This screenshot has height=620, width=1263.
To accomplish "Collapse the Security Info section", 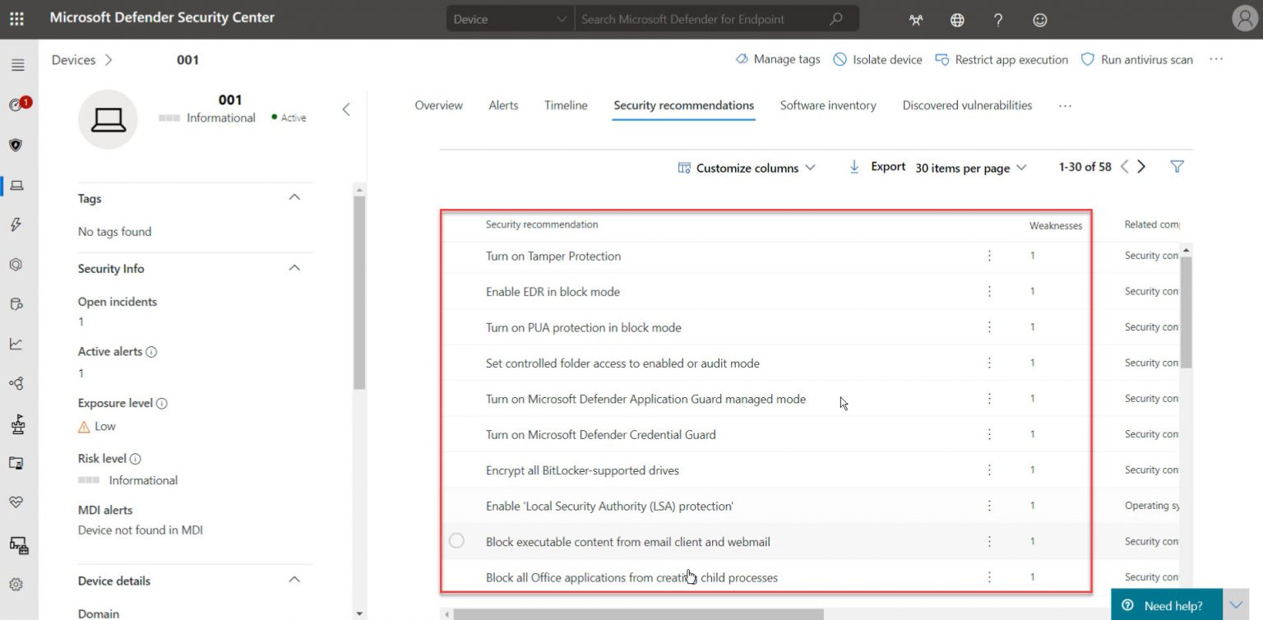I will pos(294,267).
